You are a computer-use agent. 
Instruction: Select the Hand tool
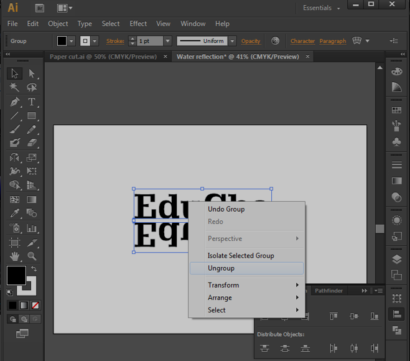click(x=15, y=256)
